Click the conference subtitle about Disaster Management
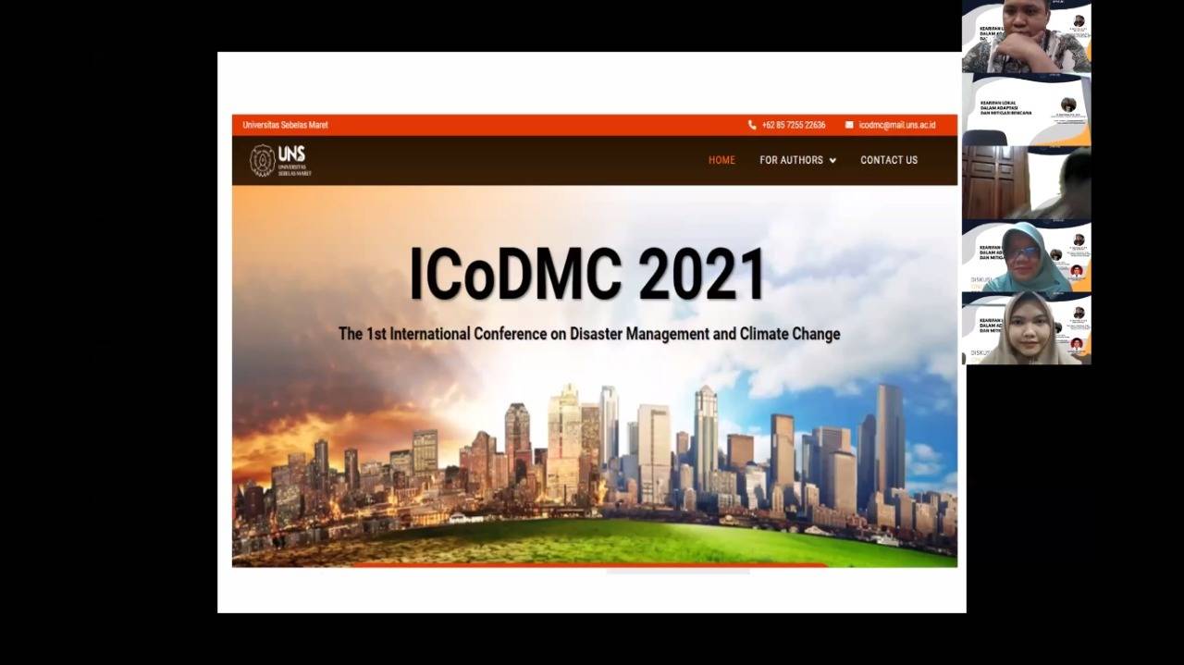Image resolution: width=1184 pixels, height=665 pixels. 589,334
